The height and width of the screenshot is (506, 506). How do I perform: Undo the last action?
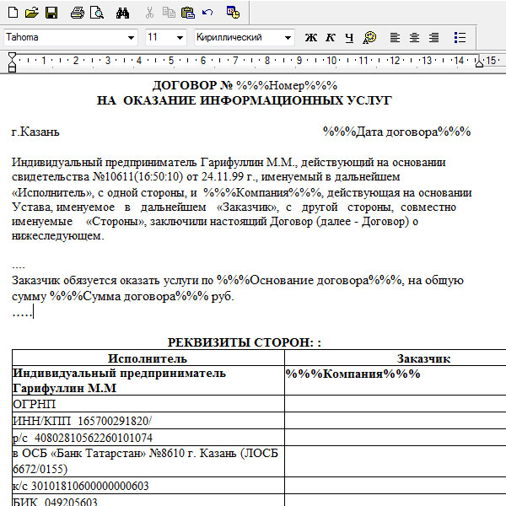coord(207,13)
